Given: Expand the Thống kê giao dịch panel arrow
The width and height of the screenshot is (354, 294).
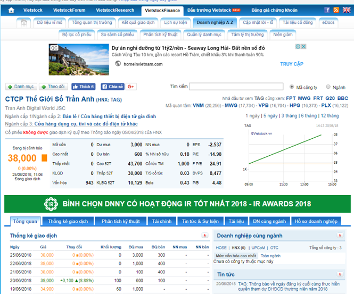Looking at the screenshot, I should tap(205, 236).
